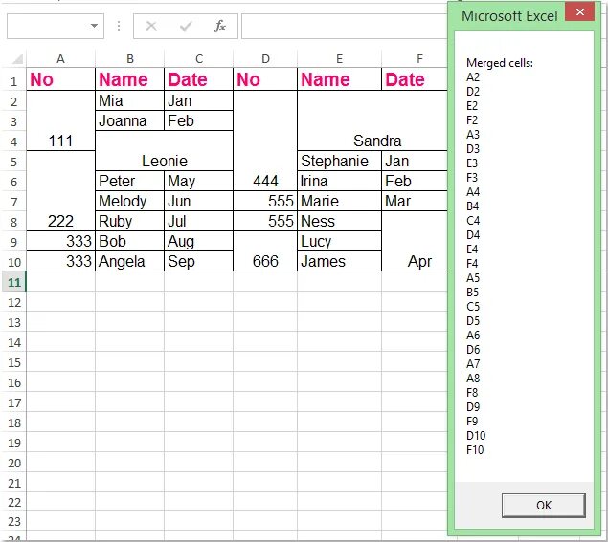Open the Name Box dropdown arrow
The height and width of the screenshot is (542, 608).
[94, 26]
